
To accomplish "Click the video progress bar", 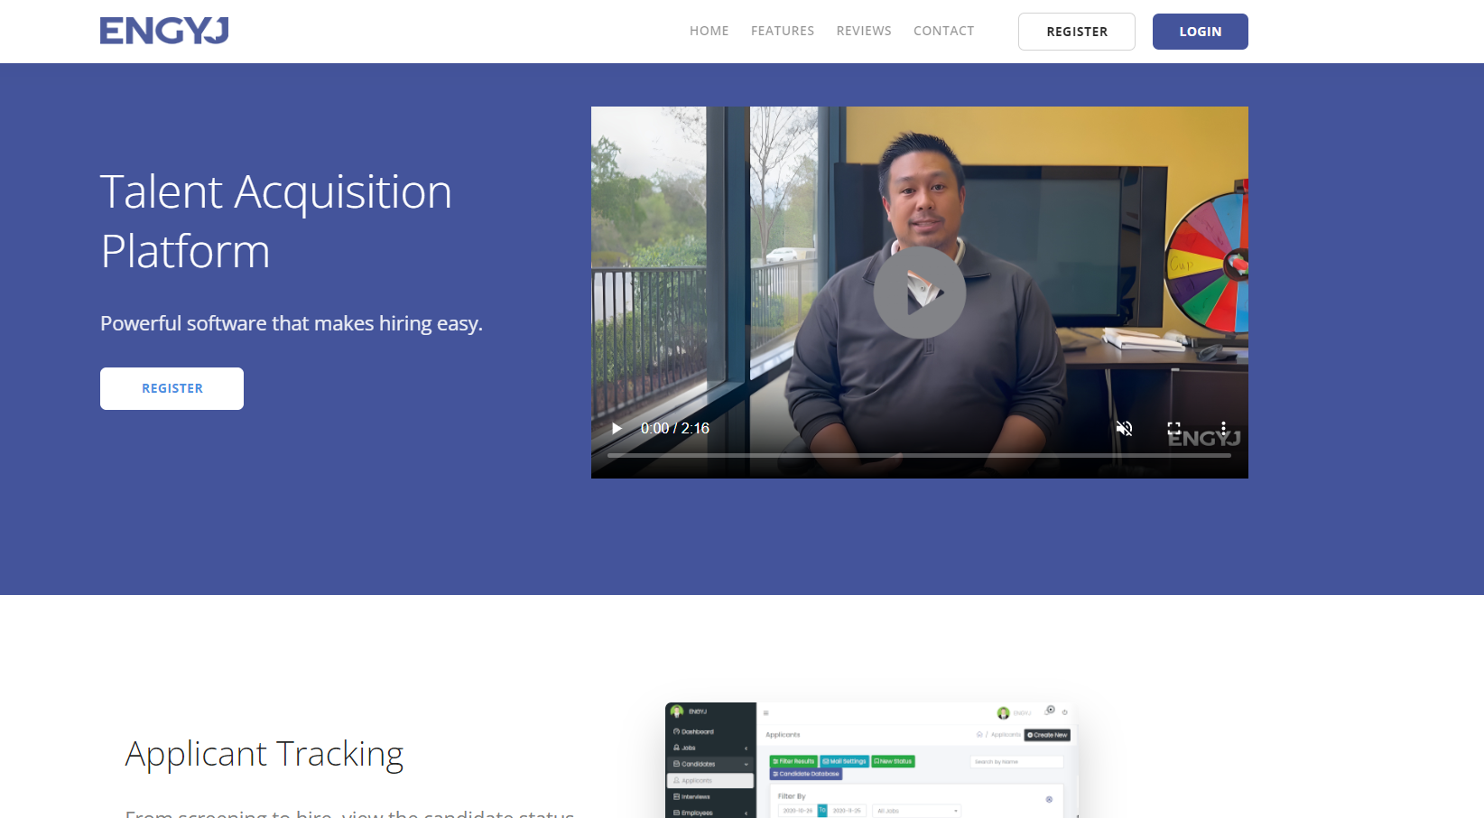I will coord(919,455).
